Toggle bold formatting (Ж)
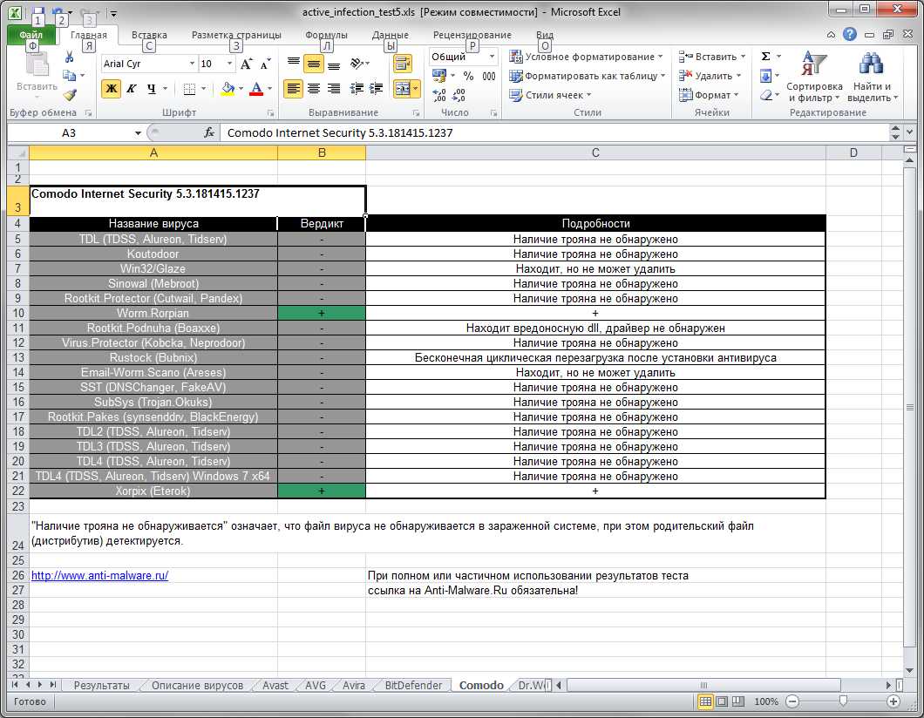The image size is (924, 718). click(111, 89)
